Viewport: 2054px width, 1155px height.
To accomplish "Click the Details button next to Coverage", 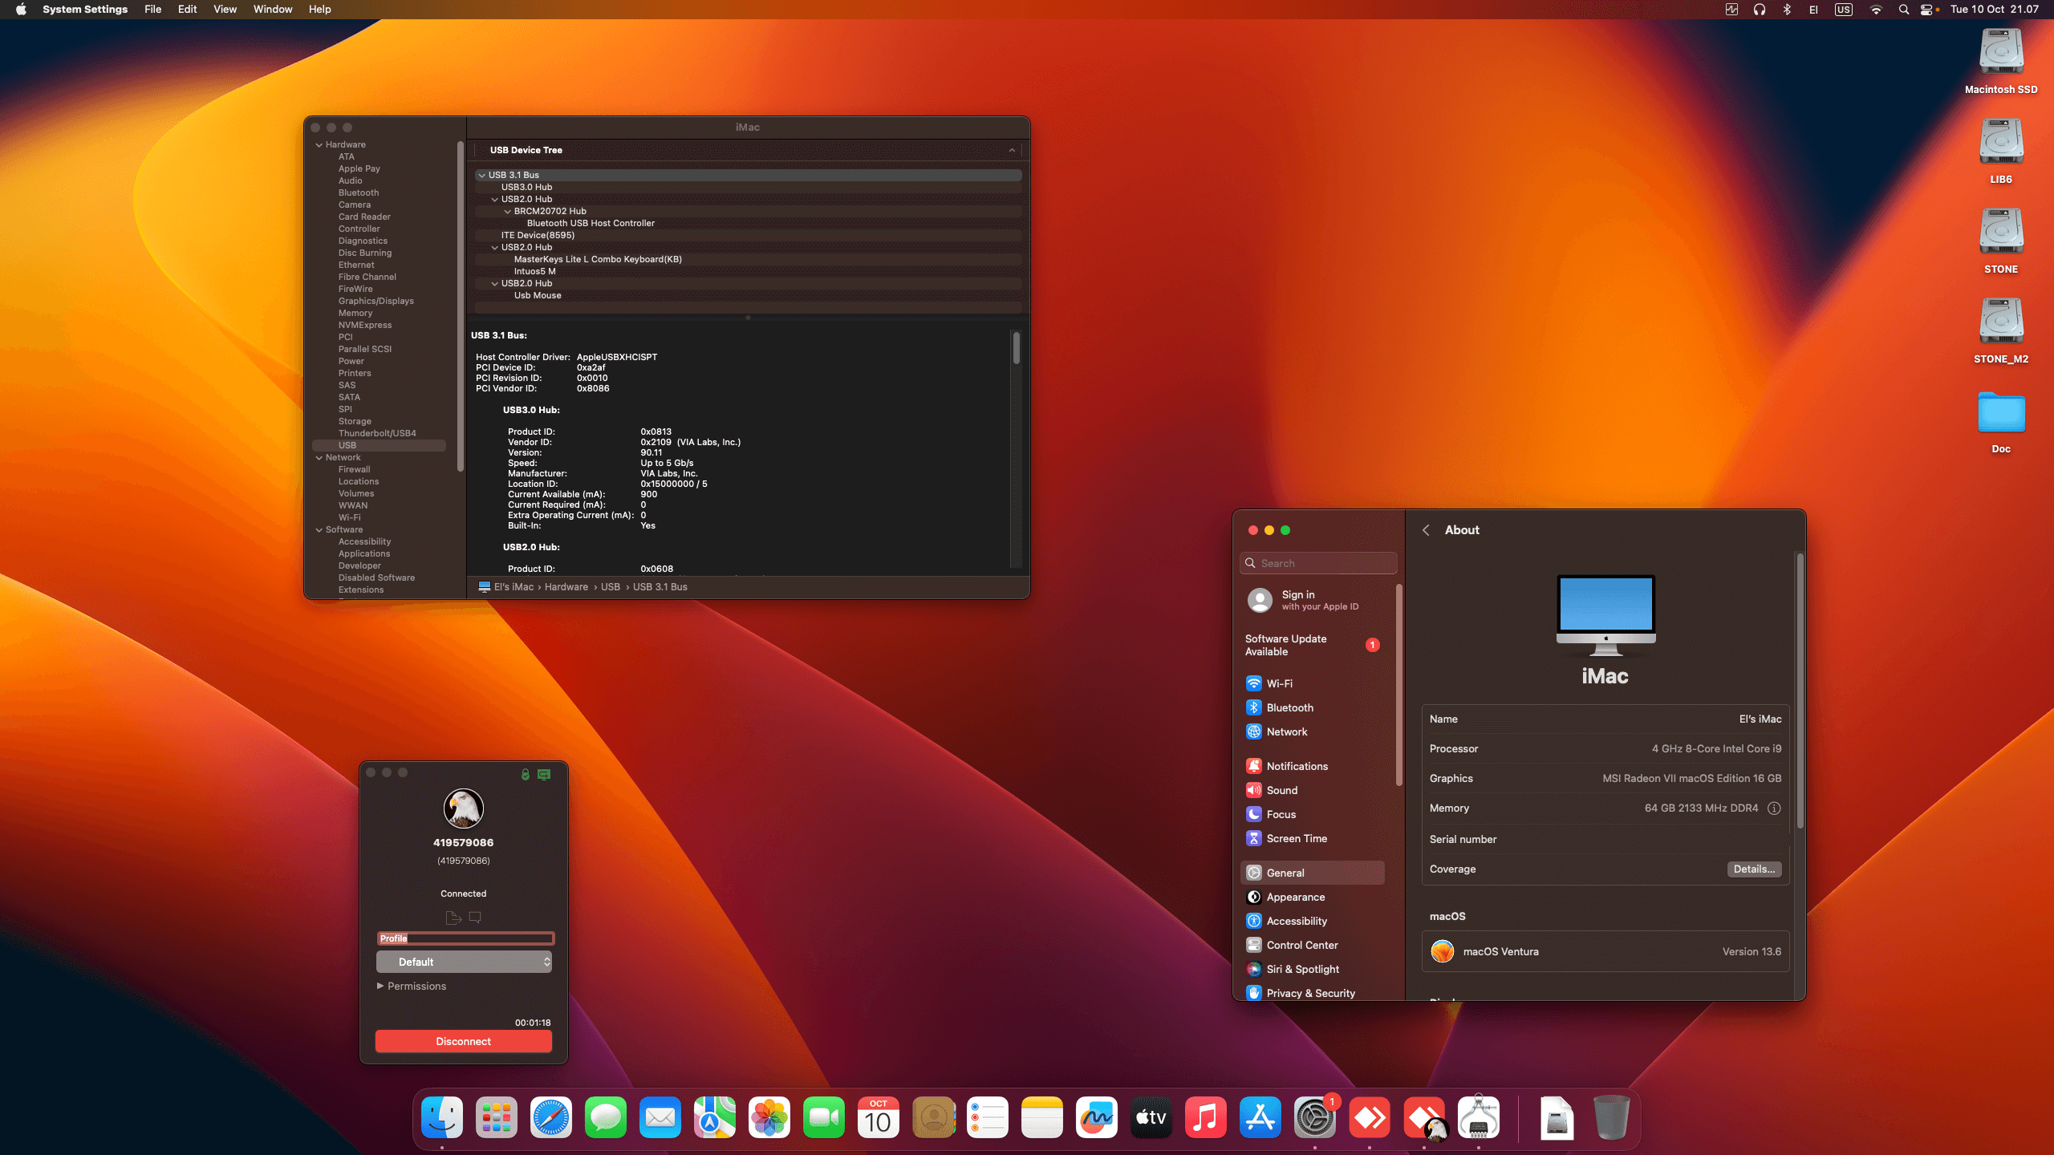I will coord(1753,869).
